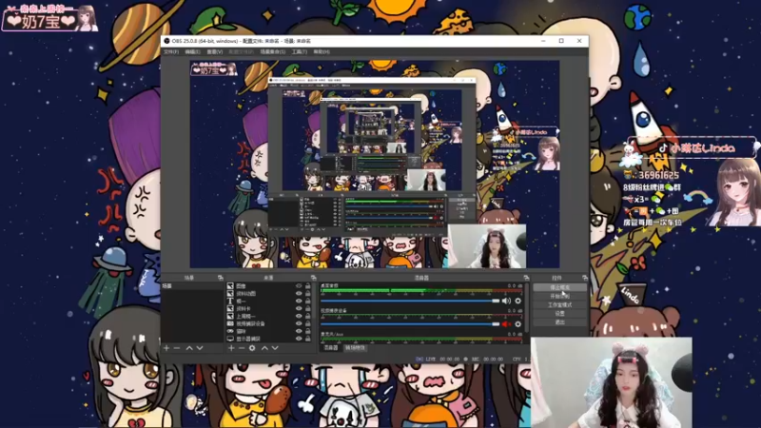Mute 桌面音频 with the speaker icon

(506, 301)
